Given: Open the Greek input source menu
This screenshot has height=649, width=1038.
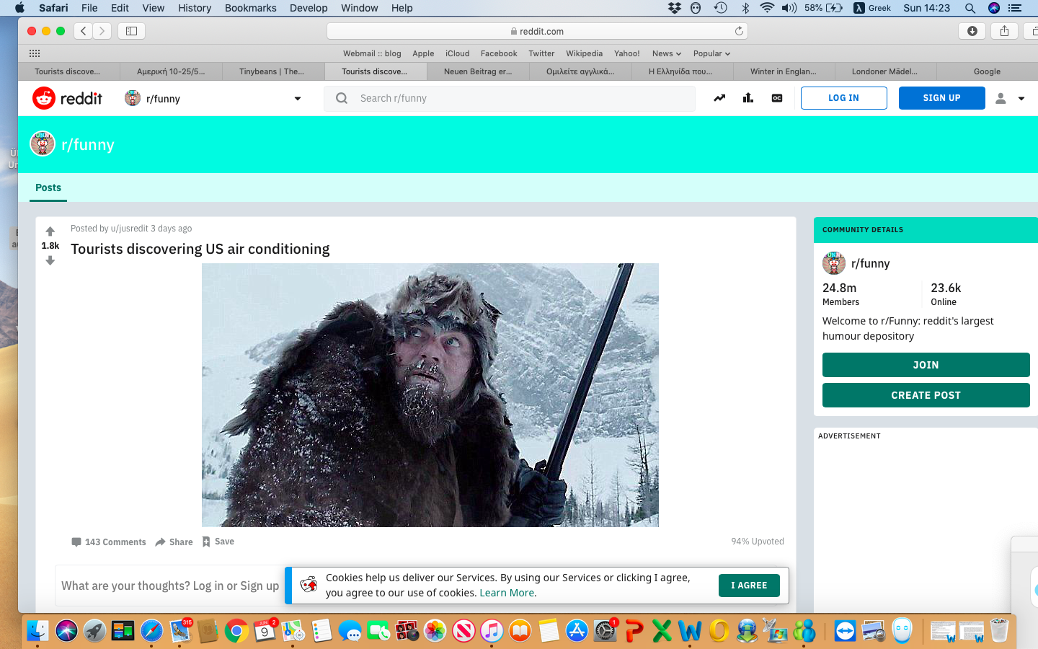Looking at the screenshot, I should click(872, 8).
